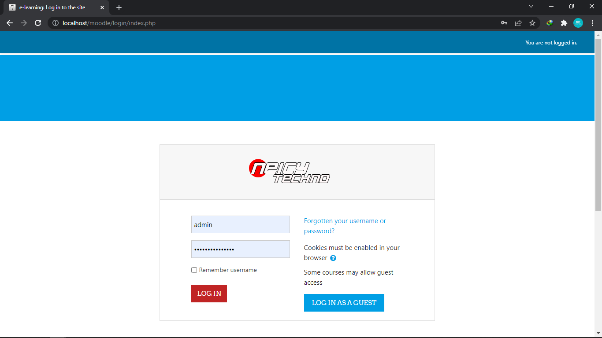602x338 pixels.
Task: View site information icon in address bar
Action: click(x=56, y=23)
